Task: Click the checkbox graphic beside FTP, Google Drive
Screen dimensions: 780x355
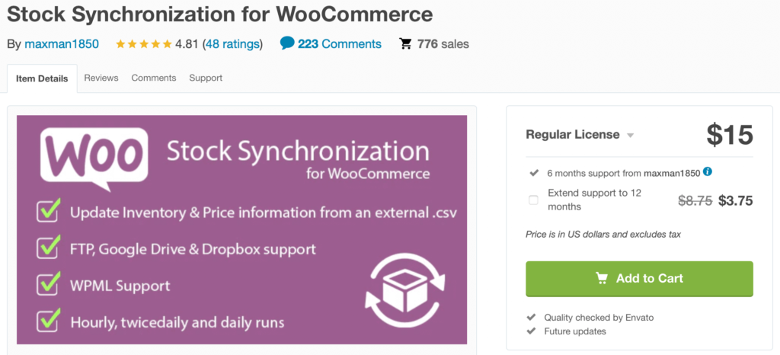Action: [x=49, y=247]
